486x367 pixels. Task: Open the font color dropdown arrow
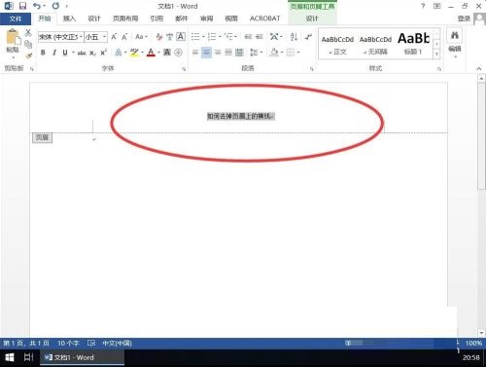158,53
